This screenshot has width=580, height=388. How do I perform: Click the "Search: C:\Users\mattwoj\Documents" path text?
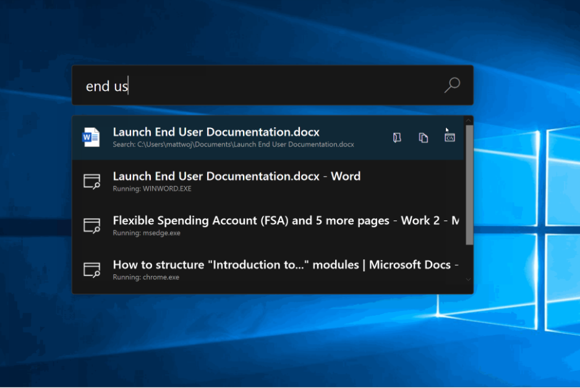tap(233, 145)
